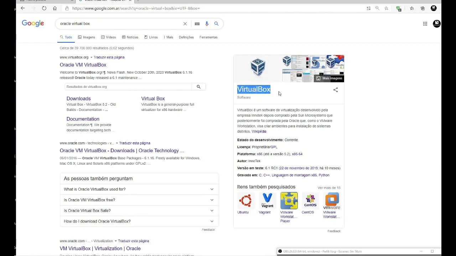Open the page translate icon in address bar
The image size is (456, 256).
(x=369, y=8)
